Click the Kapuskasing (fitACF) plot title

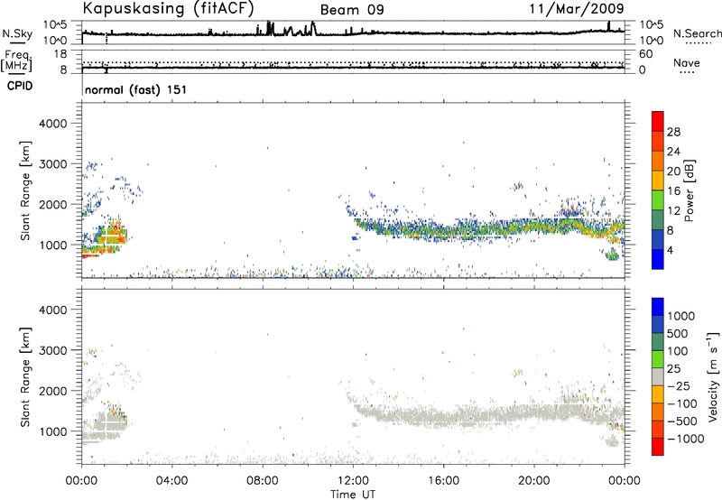[x=168, y=9]
